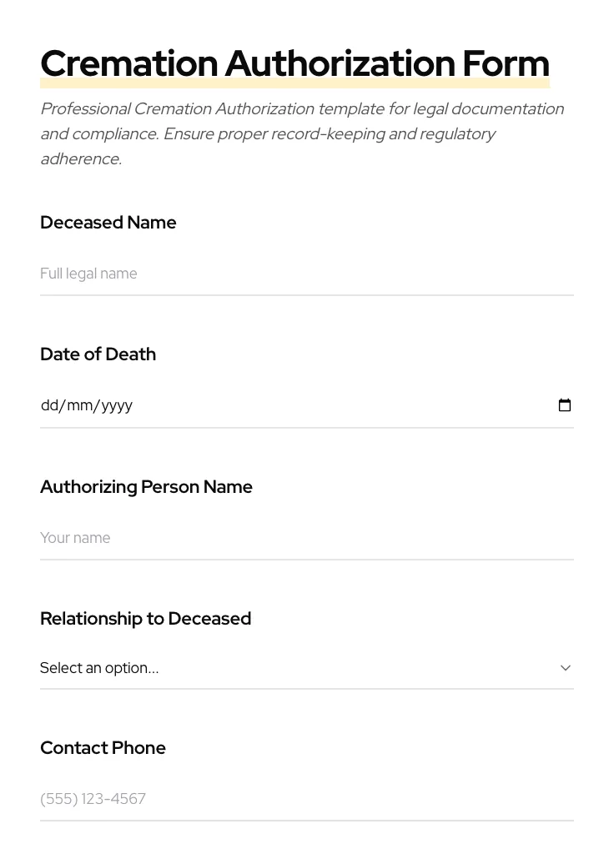614x854 pixels.
Task: Click the Cremation Authorization Form heading
Action: pyautogui.click(x=294, y=63)
